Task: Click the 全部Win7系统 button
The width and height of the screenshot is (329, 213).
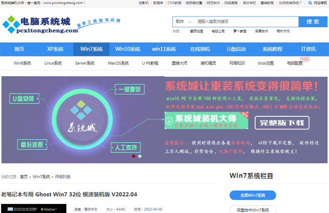Action: [x=253, y=195]
